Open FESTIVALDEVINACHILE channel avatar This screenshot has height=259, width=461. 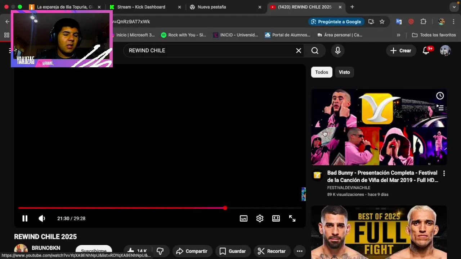[x=317, y=175]
